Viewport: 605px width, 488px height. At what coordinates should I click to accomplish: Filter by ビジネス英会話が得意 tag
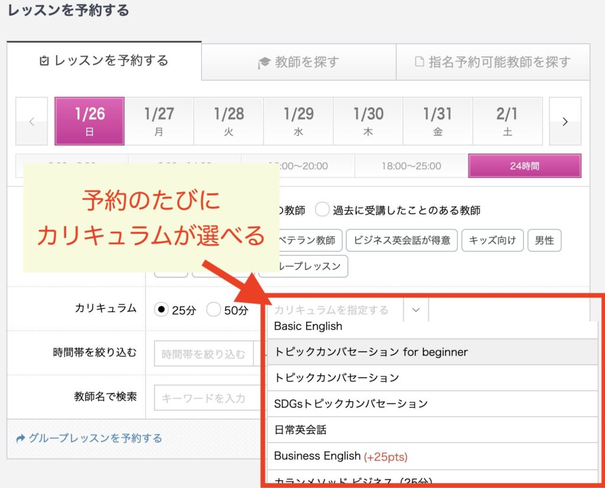click(x=402, y=240)
